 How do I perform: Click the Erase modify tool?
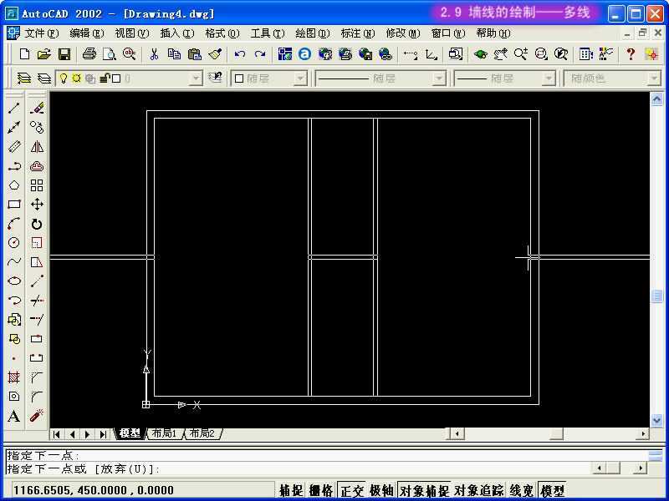(x=37, y=109)
